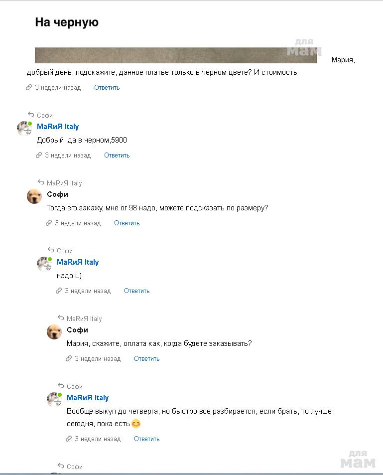Open Софи's dog avatar beside "Тогда его закажу"
Image resolution: width=383 pixels, height=475 pixels.
click(34, 196)
